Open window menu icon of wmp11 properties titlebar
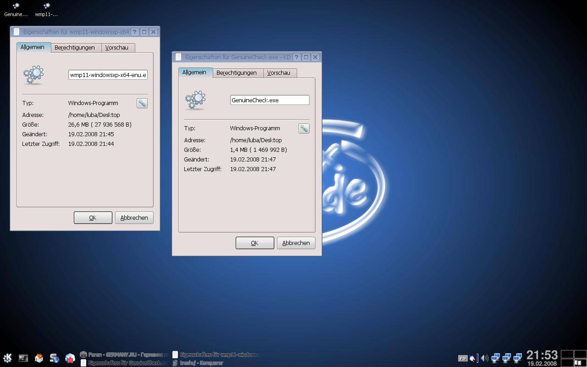Viewport: 587px width, 367px height. (17, 32)
